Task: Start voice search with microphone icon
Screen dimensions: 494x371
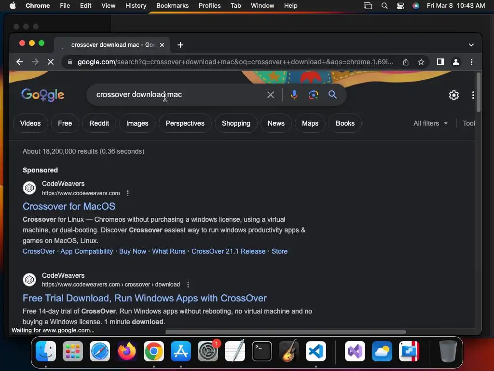Action: (294, 95)
